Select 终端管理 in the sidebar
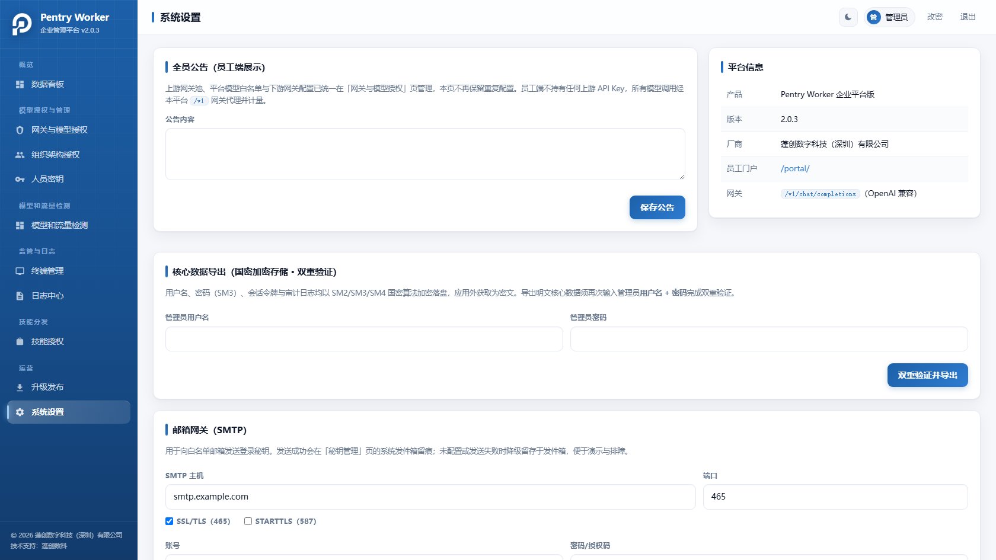 (x=69, y=271)
